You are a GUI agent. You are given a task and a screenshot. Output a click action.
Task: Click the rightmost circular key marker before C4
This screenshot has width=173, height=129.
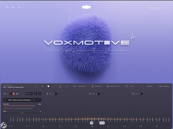point(103,123)
